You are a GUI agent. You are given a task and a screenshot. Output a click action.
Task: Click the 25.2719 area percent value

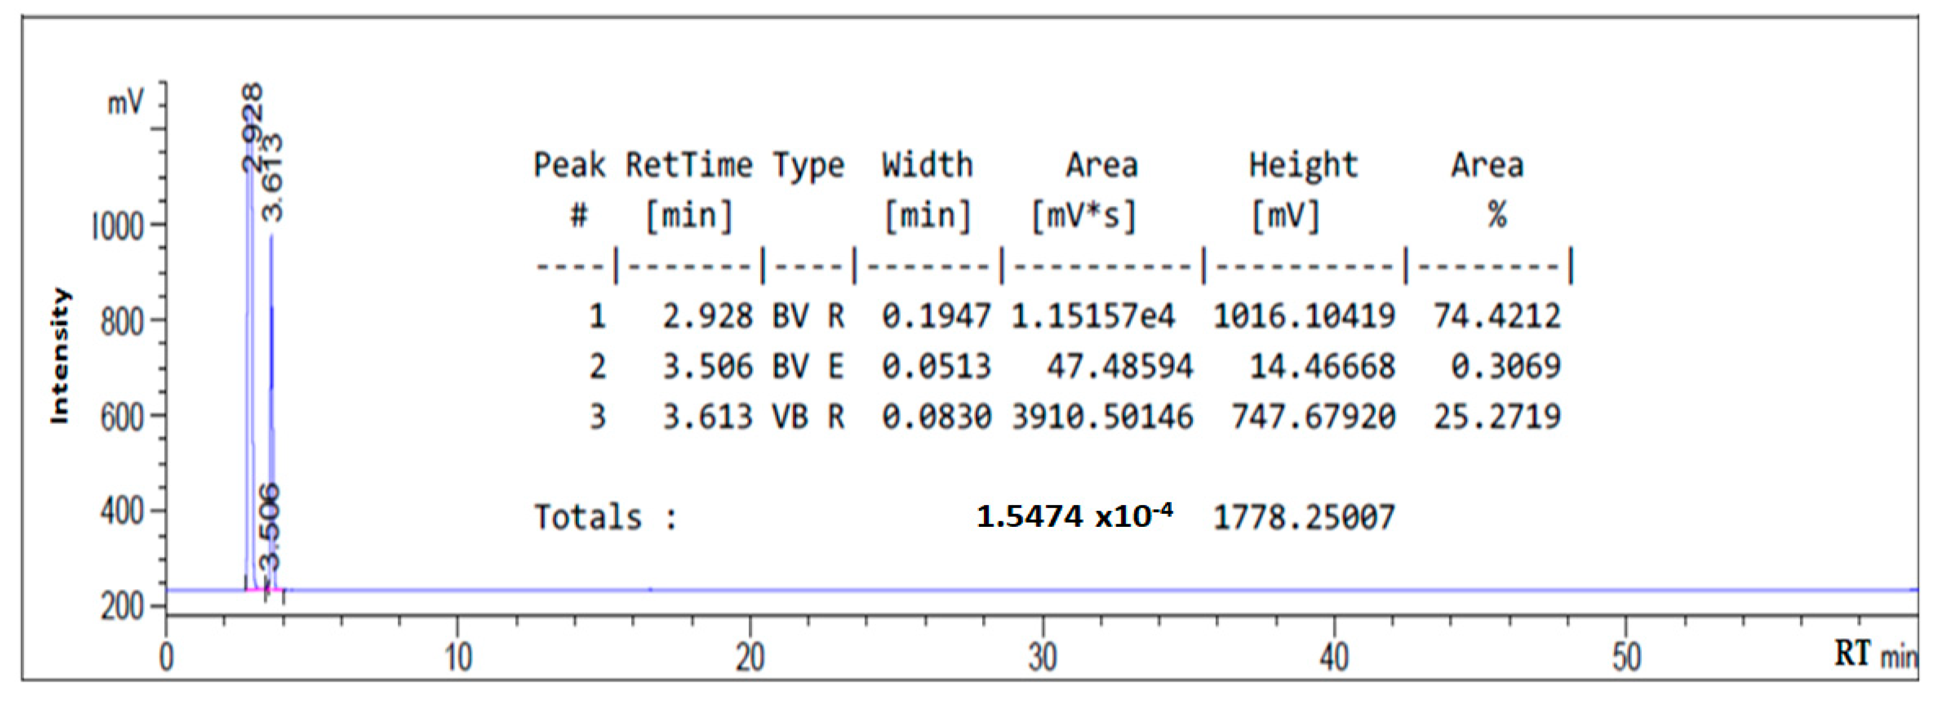click(x=1496, y=416)
